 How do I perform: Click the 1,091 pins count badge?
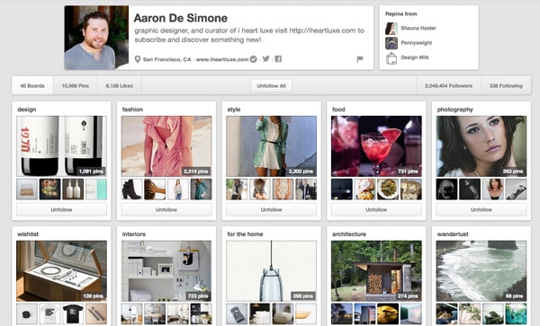[x=91, y=171]
